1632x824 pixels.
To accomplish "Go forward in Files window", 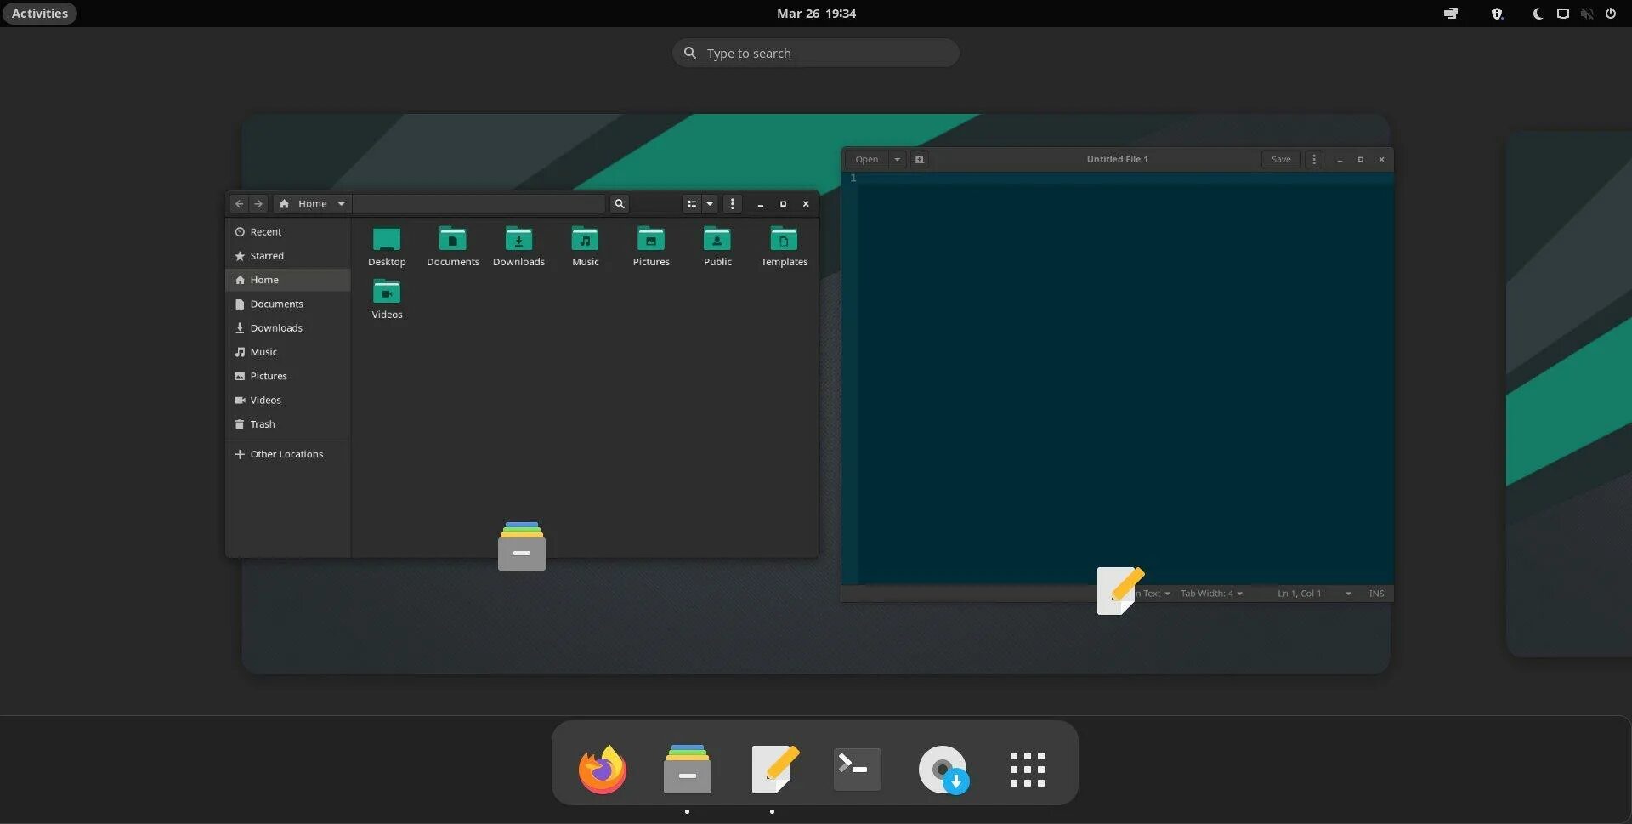I will [x=258, y=204].
